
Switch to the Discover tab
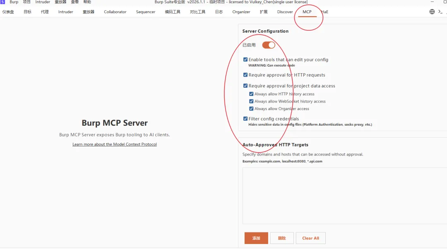(x=285, y=12)
